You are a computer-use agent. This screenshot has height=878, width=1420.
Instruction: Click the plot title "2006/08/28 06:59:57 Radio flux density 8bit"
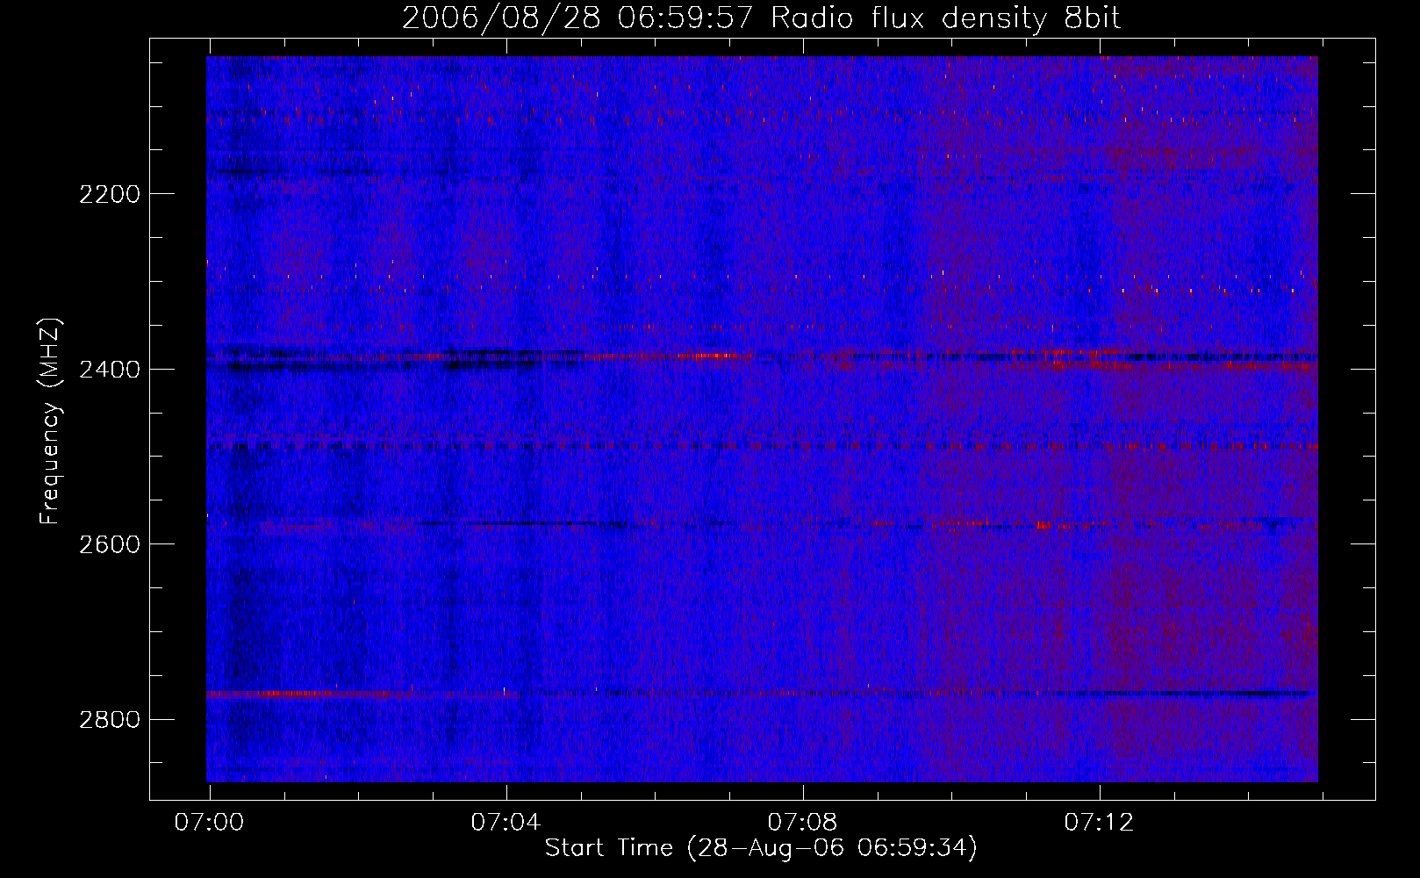[x=762, y=18]
